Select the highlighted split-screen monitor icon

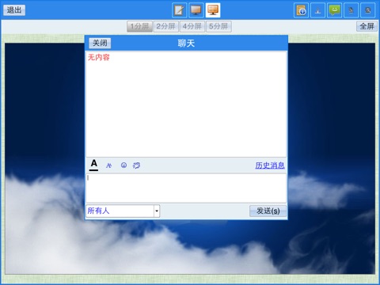click(213, 10)
